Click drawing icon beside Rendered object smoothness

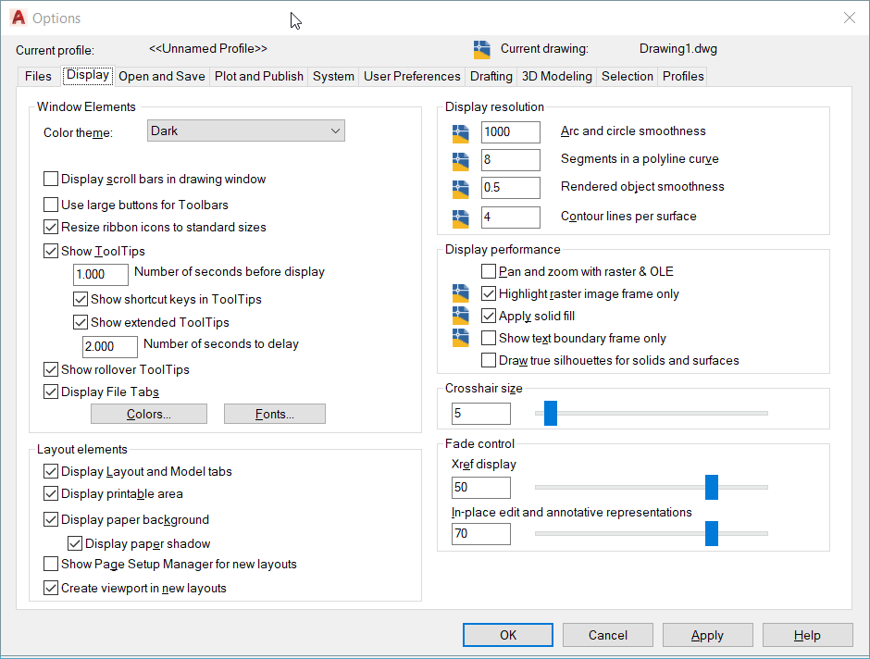pyautogui.click(x=461, y=189)
